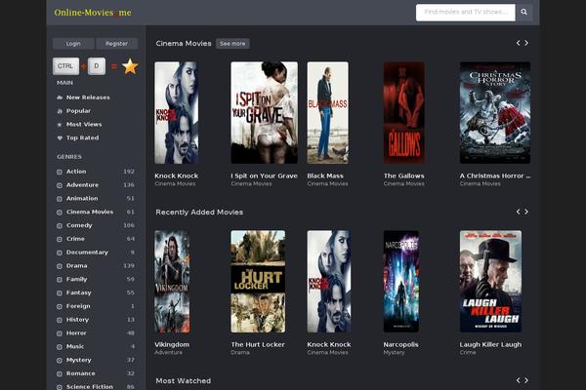Open Popular in main menu

click(x=78, y=111)
